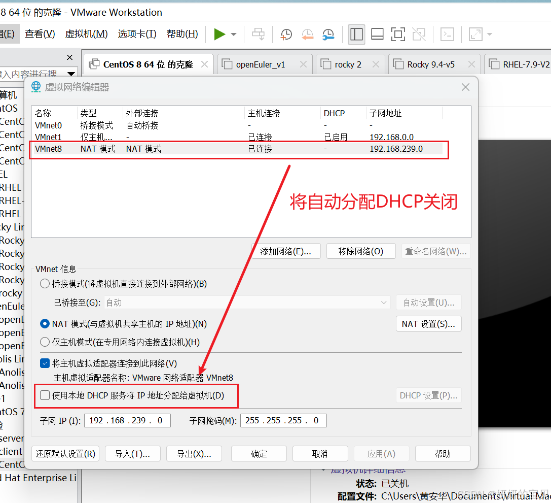
Task: Open the library search dropdown arrow
Action: (x=71, y=74)
